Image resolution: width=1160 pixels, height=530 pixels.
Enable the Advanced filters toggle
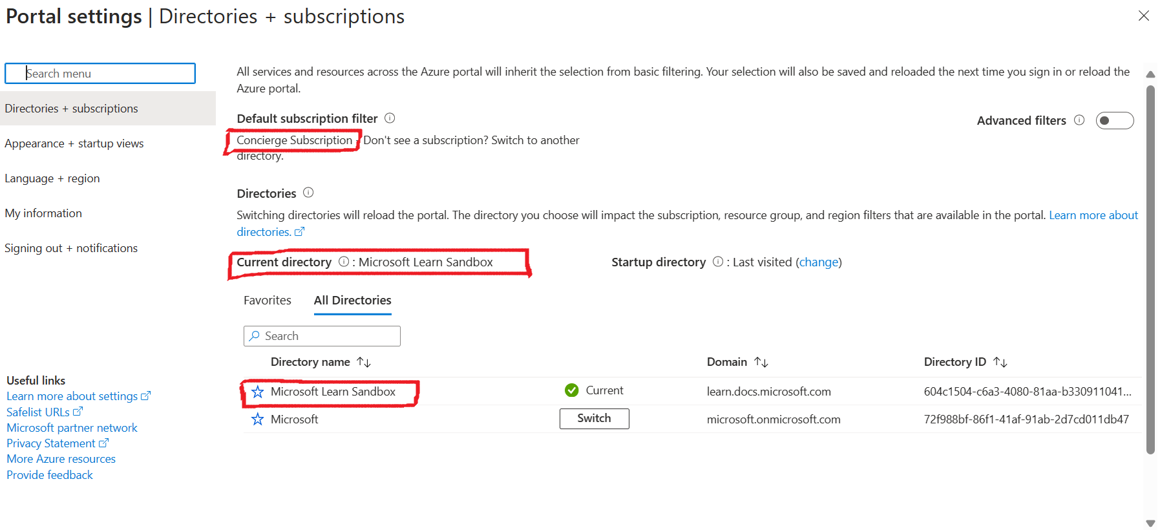1115,120
